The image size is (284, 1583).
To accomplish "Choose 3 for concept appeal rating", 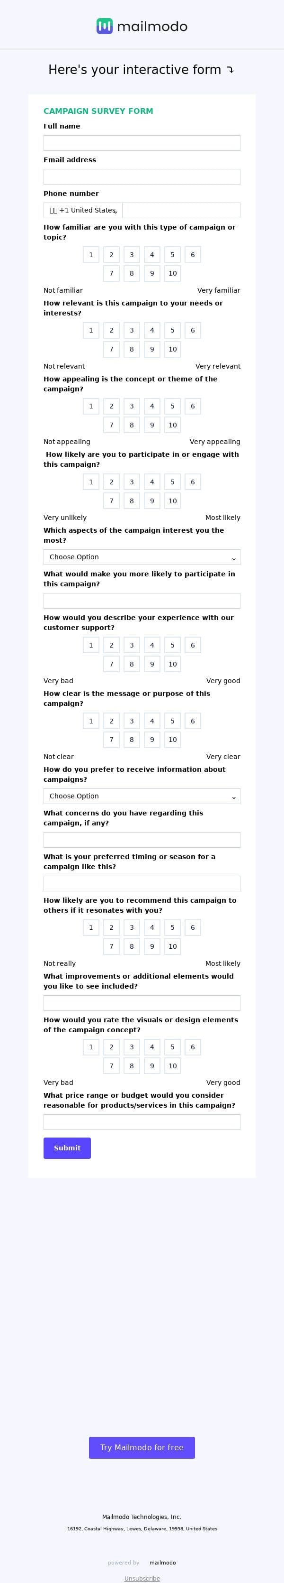I will pyautogui.click(x=131, y=406).
